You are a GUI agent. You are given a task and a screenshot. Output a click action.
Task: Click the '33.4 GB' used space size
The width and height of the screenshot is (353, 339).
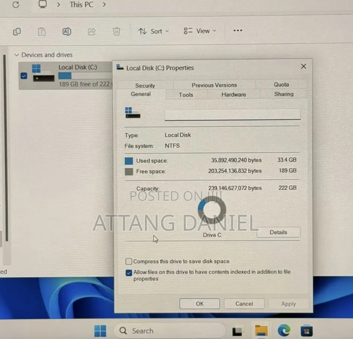(x=287, y=160)
